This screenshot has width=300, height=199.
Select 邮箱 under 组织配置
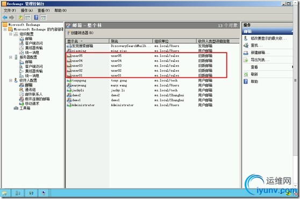tap(28, 39)
